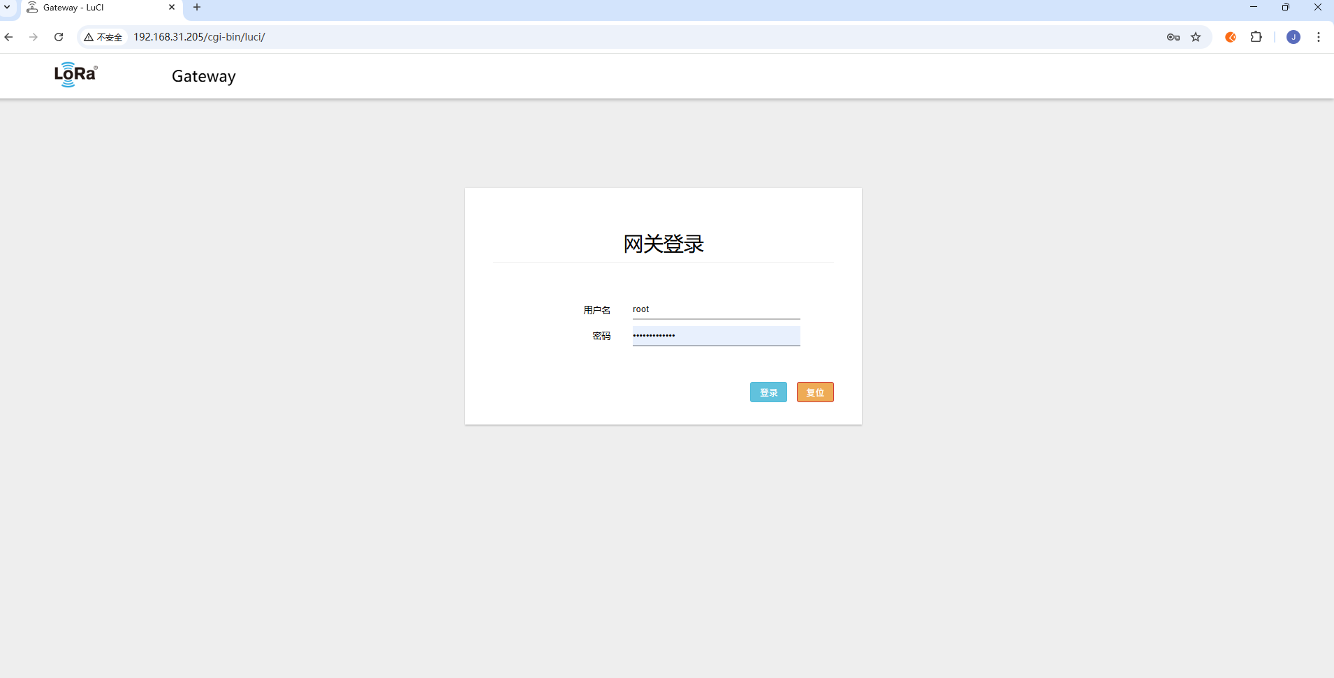
Task: Open the orange extension icon in toolbar
Action: (x=1231, y=37)
